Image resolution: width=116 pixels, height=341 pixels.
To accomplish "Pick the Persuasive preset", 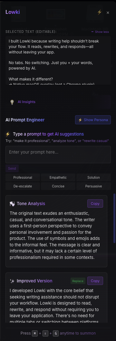I will point(93,186).
